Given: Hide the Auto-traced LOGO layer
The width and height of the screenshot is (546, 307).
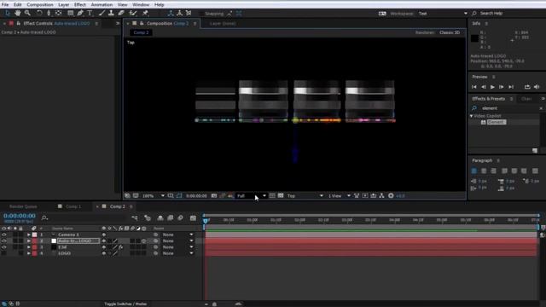Looking at the screenshot, I should point(3,240).
